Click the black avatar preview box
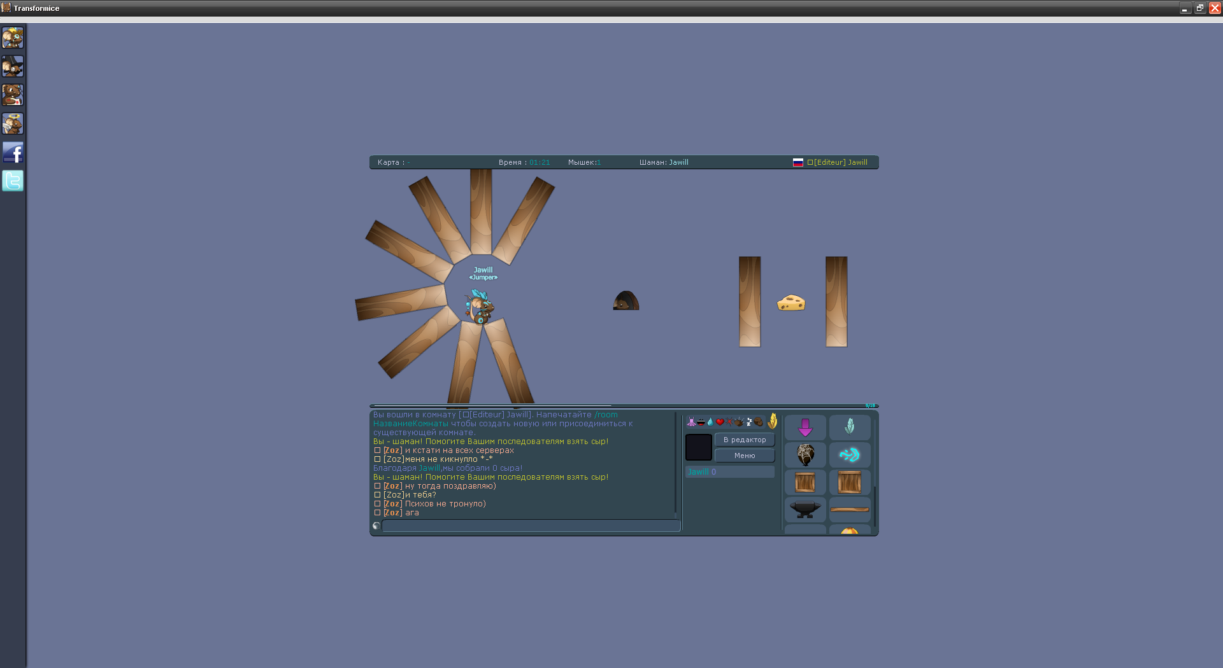This screenshot has height=668, width=1223. [699, 447]
